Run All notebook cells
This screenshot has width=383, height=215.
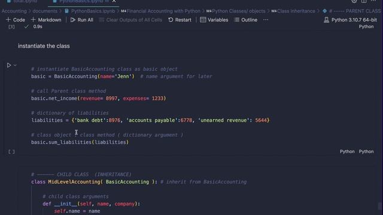point(82,20)
